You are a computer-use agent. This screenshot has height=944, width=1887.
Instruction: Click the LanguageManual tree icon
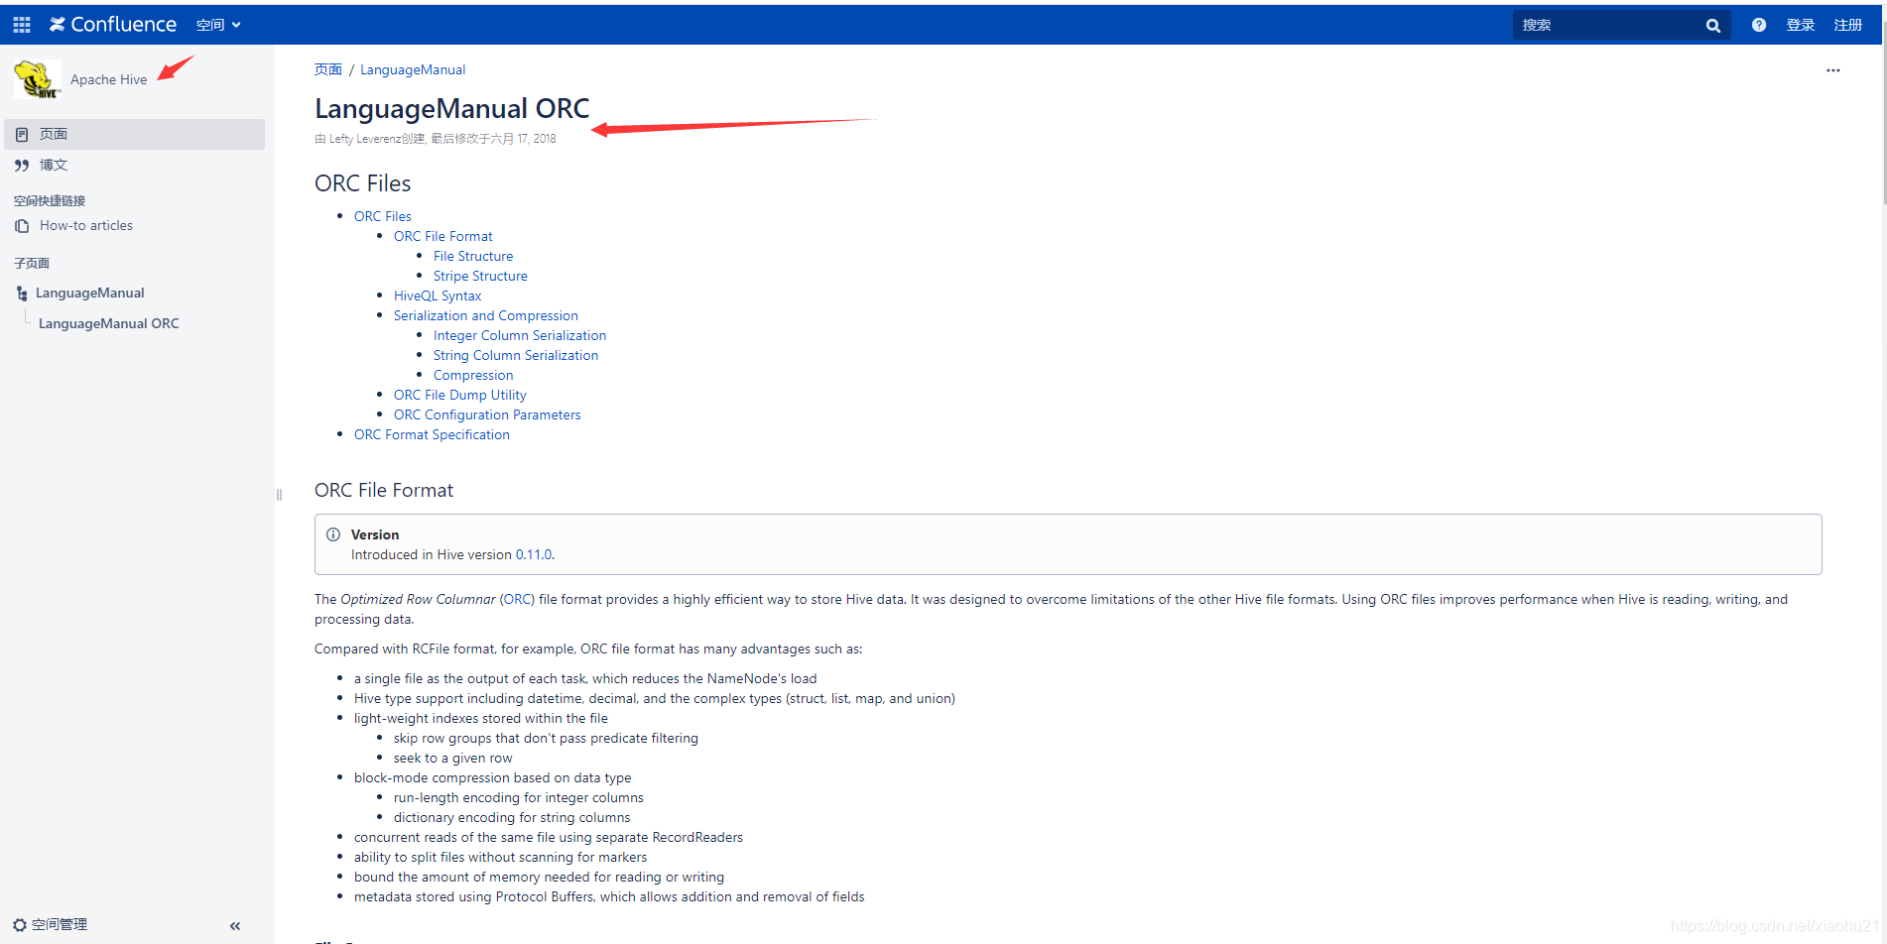coord(22,294)
